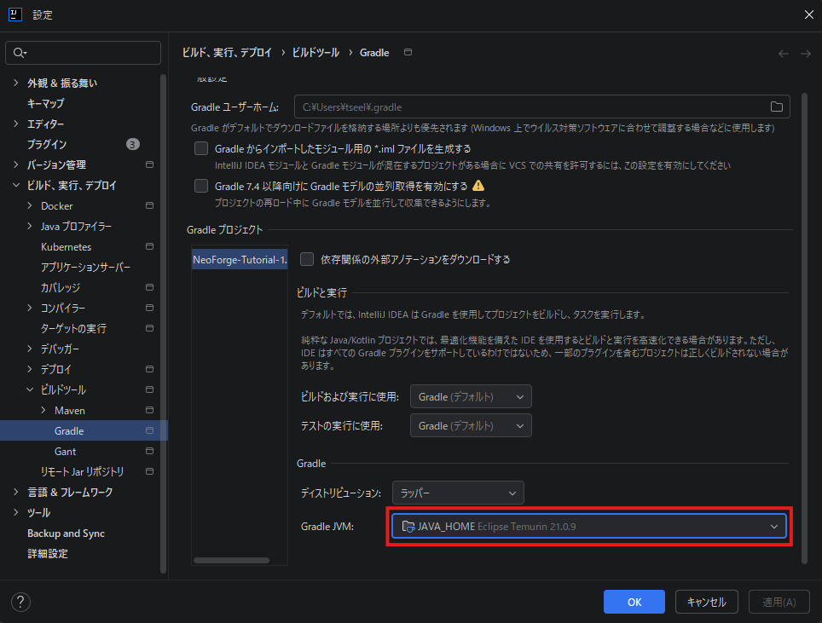The width and height of the screenshot is (822, 623).
Task: Select Gant in the settings tree
Action: point(65,452)
